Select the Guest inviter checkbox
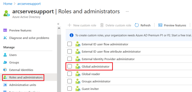The height and width of the screenshot is (92, 192). 69,89
